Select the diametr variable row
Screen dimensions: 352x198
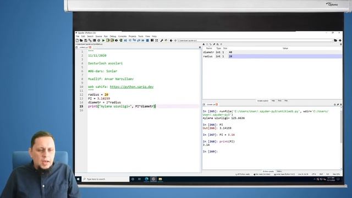(x=272, y=52)
